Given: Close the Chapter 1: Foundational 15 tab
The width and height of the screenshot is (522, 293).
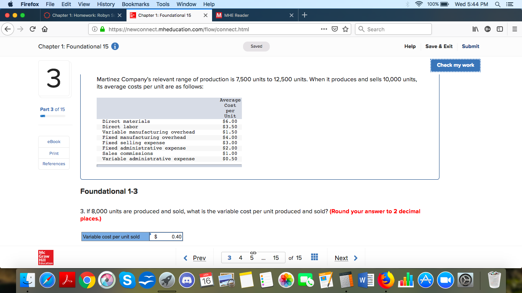Looking at the screenshot, I should (x=206, y=15).
